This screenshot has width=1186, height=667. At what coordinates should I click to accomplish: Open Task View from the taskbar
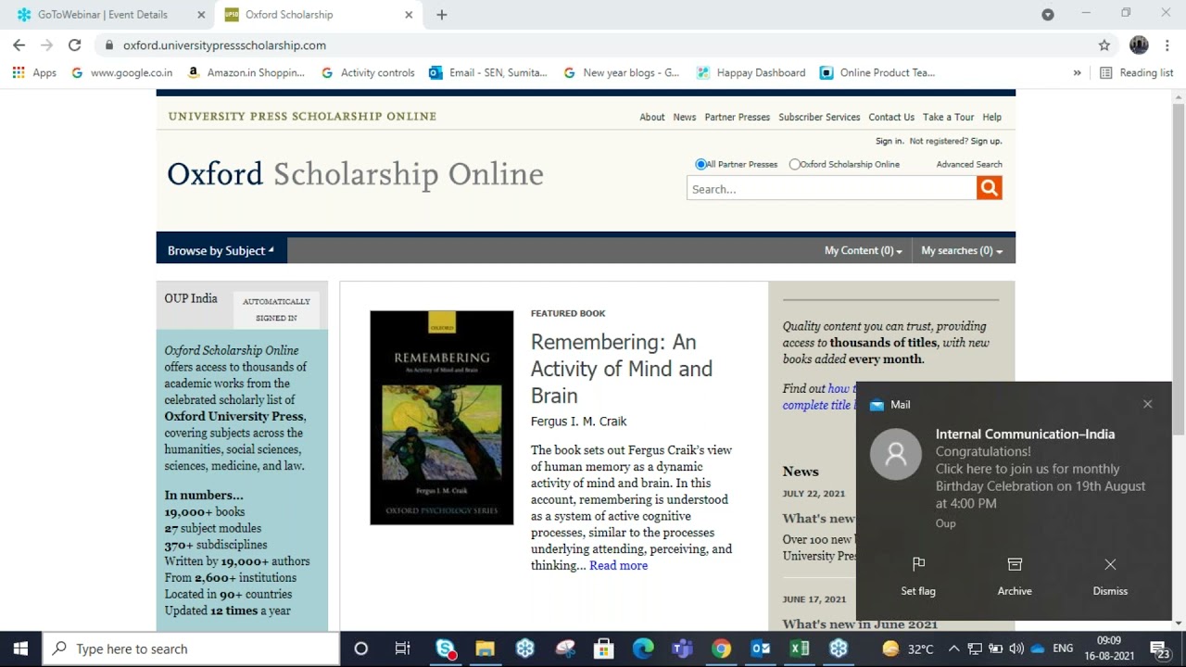point(402,648)
